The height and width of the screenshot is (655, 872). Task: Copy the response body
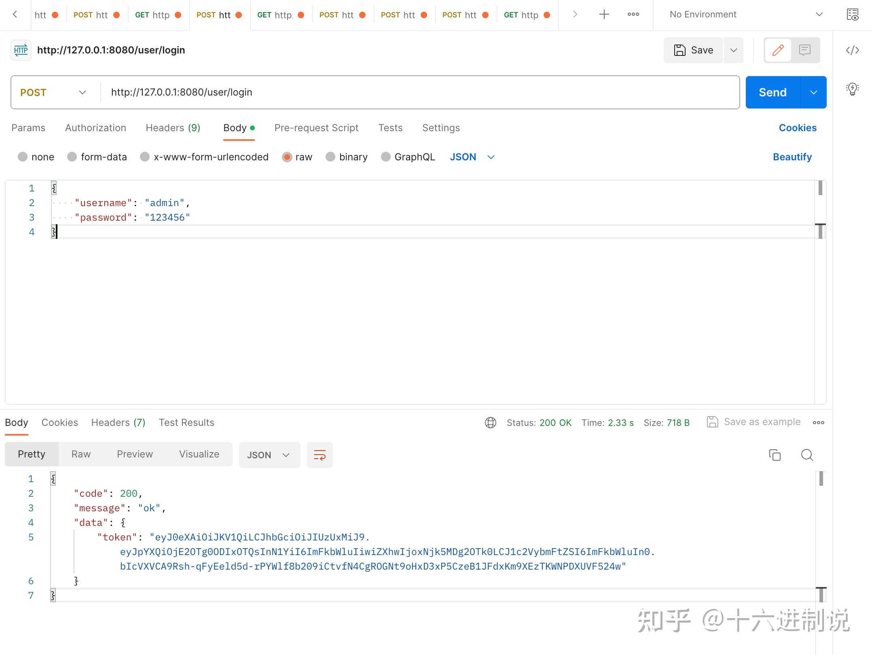[775, 455]
